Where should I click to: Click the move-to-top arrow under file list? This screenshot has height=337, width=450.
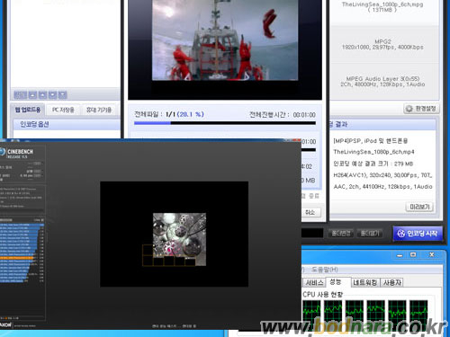point(32,95)
